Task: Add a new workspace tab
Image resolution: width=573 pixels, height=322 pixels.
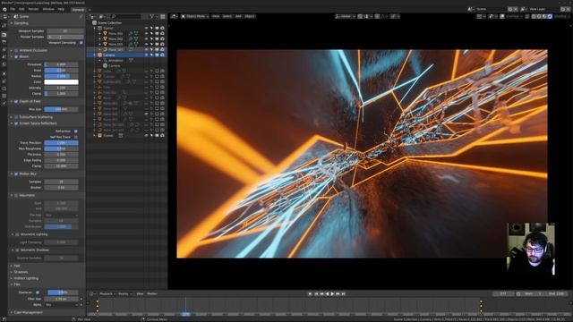Action: point(90,10)
